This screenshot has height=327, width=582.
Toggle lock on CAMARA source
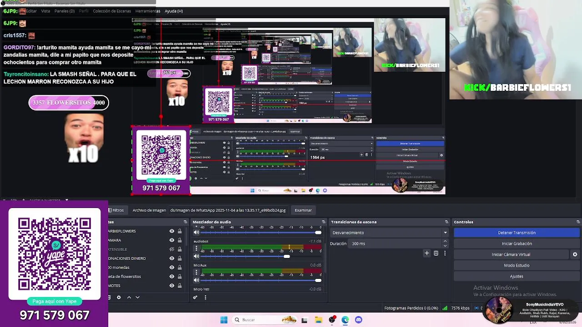point(180,240)
